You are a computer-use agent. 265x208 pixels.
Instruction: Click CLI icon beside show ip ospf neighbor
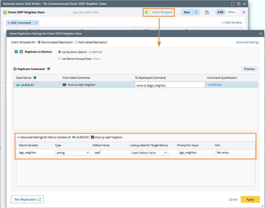64,85
